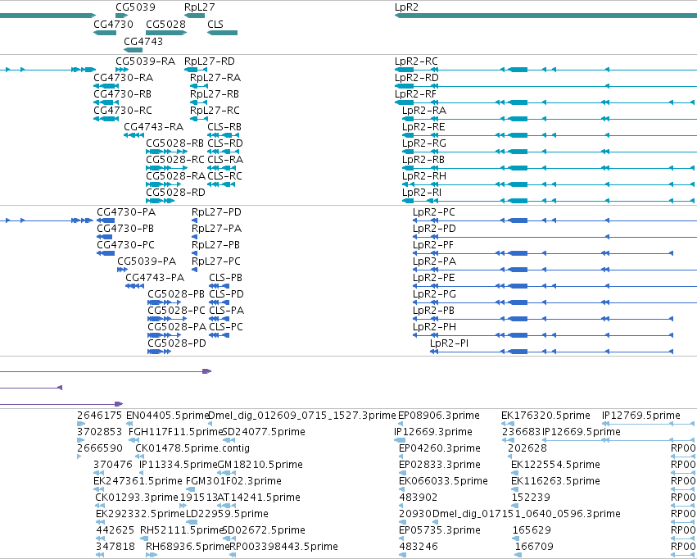697x559 pixels.
Task: Select the RpL27 gene label
Action: pyautogui.click(x=200, y=7)
